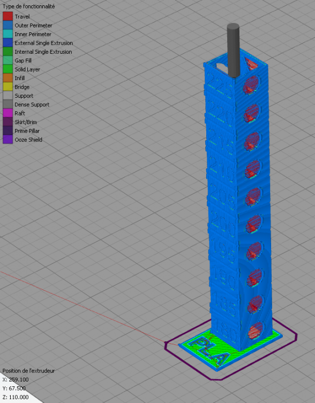Click the External Single Extrusion swatch
Image resolution: width=315 pixels, height=403 pixels.
(x=7, y=42)
